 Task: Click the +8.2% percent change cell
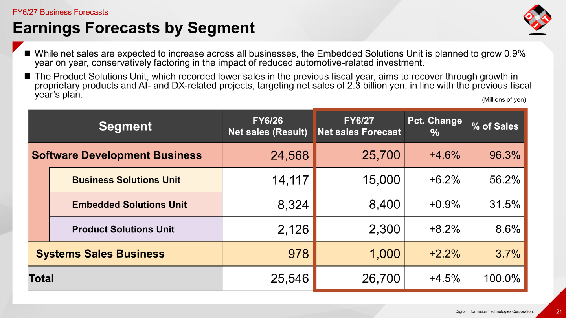(445, 229)
